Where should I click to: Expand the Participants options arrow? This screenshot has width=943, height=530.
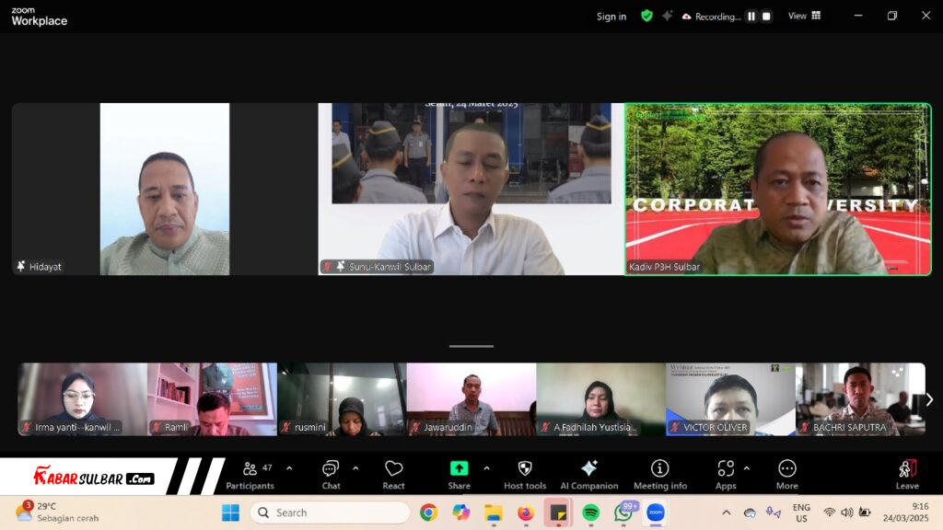[x=289, y=467]
